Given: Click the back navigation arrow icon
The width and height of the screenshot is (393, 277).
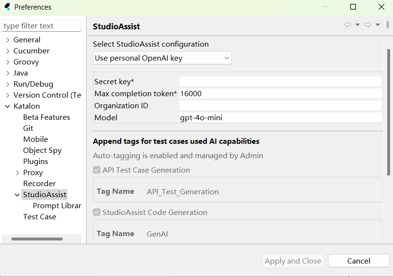Looking at the screenshot, I should (x=348, y=25).
